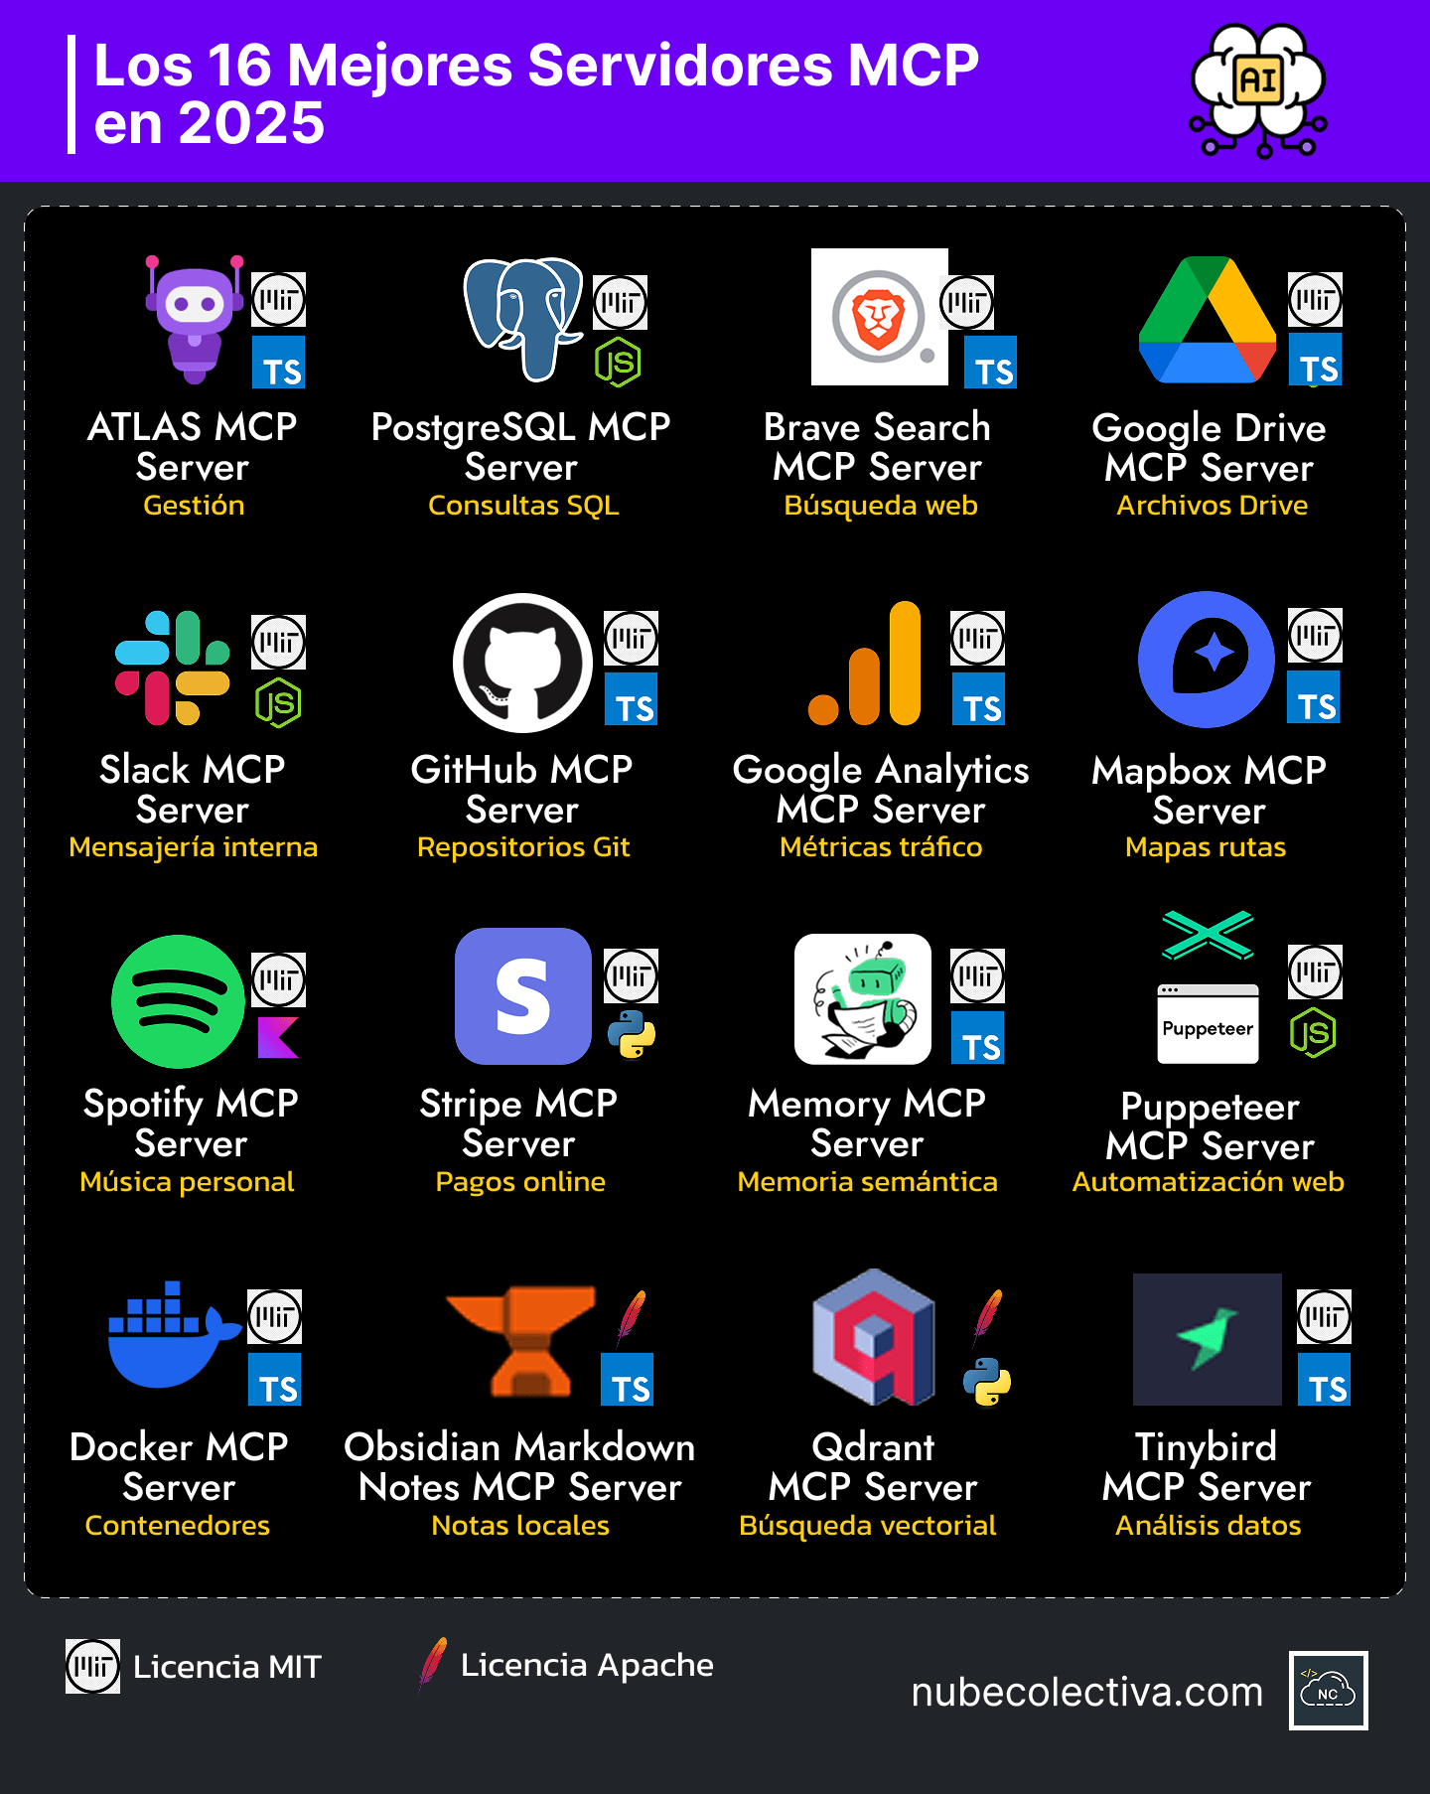Click 'Spotify MCP Server' title
Image resolution: width=1430 pixels, height=1794 pixels.
191,1123
